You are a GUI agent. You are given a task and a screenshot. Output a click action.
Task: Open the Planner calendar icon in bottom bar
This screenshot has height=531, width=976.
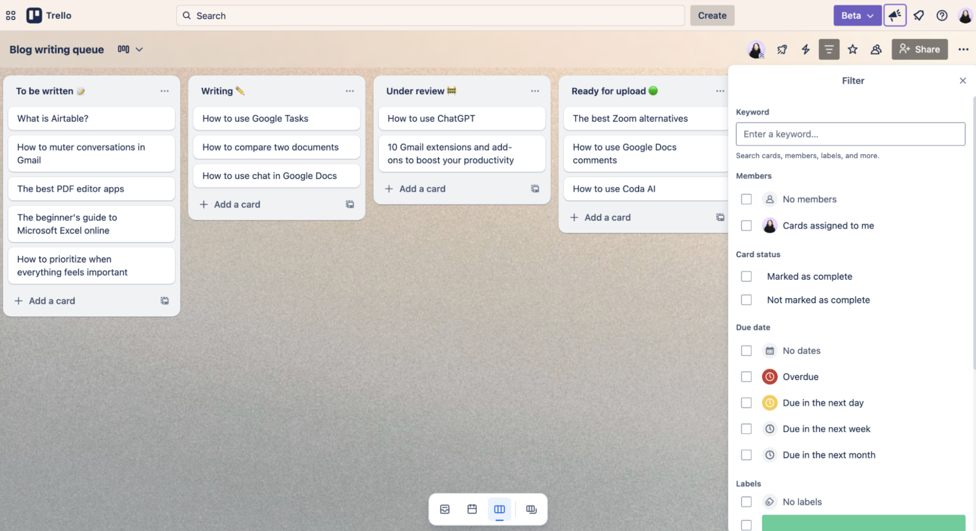pyautogui.click(x=472, y=509)
